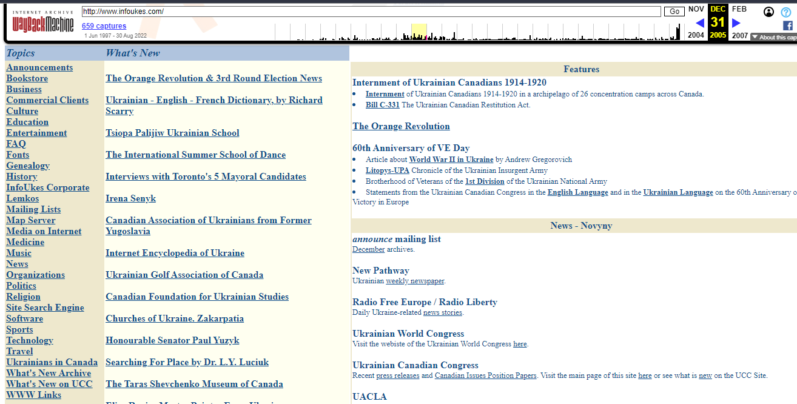The image size is (797, 404).
Task: Open New Pathway weekly newspaper link
Action: tap(415, 281)
